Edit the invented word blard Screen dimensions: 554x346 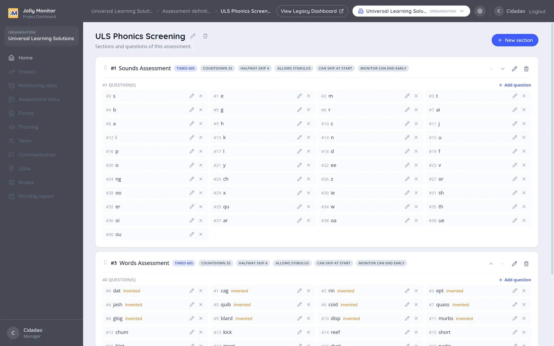point(300,319)
